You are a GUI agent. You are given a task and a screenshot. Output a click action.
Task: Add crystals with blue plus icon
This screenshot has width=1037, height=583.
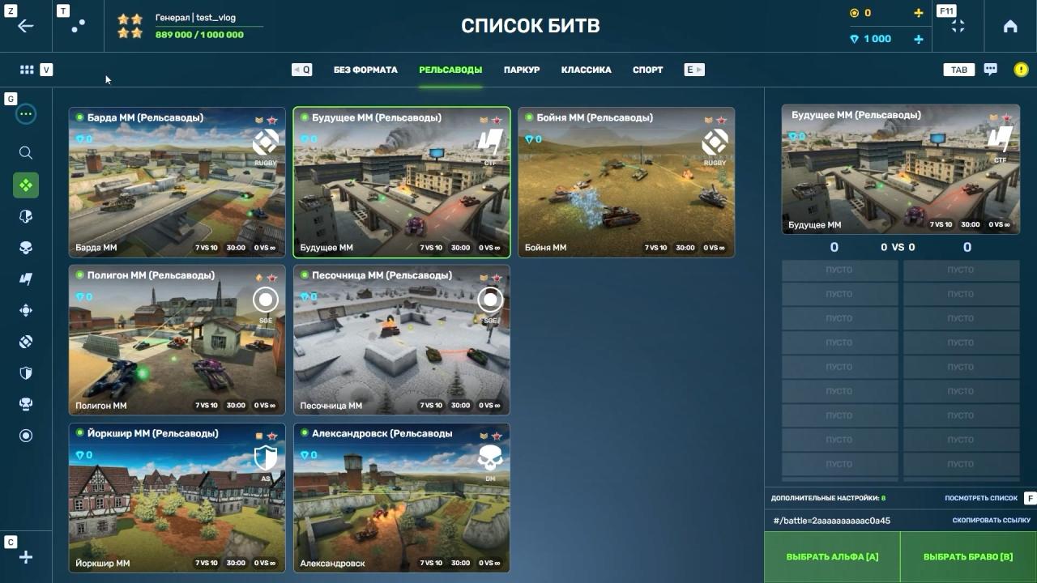pyautogui.click(x=918, y=39)
